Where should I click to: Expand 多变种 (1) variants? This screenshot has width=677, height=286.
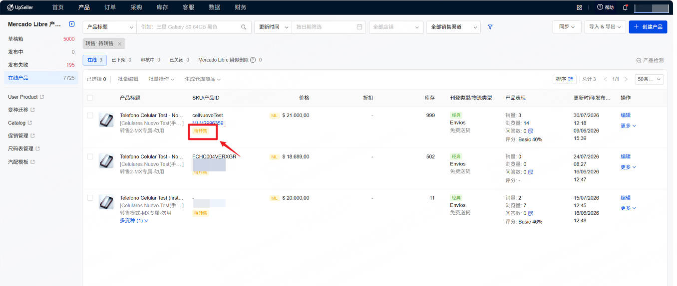[x=134, y=221]
